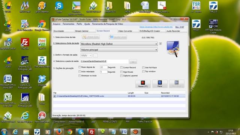Enable the Use Hot Keys checkbox
The image size is (240, 135).
coord(143,67)
